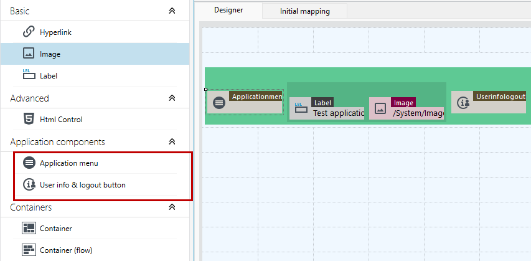The width and height of the screenshot is (531, 261).
Task: Open the Initial mapping tab
Action: (x=305, y=11)
